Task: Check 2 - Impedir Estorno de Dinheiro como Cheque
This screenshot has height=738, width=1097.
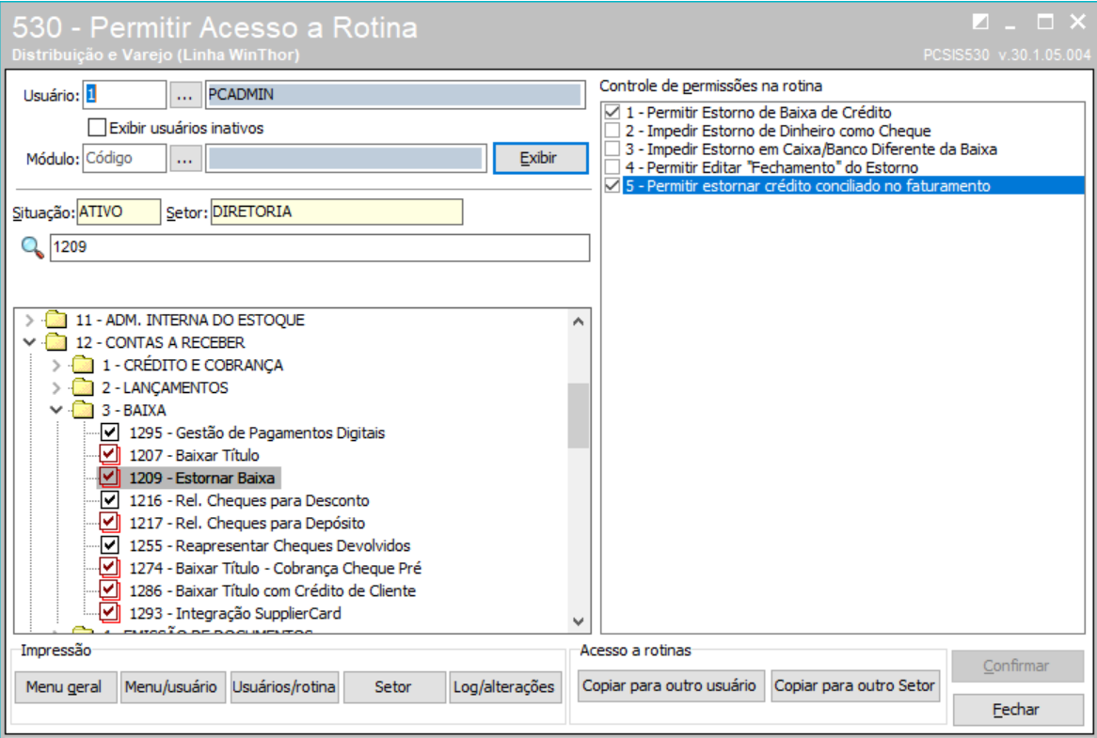Action: click(612, 130)
